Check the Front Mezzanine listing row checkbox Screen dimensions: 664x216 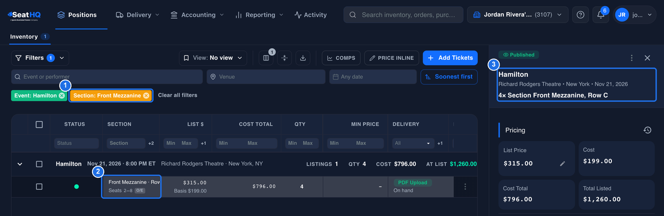[39, 187]
